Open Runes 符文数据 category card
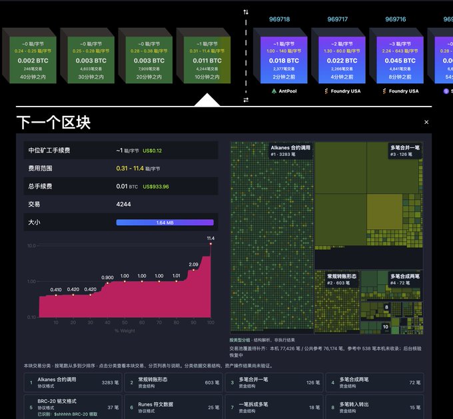The width and height of the screenshot is (453, 419). pyautogui.click(x=174, y=407)
